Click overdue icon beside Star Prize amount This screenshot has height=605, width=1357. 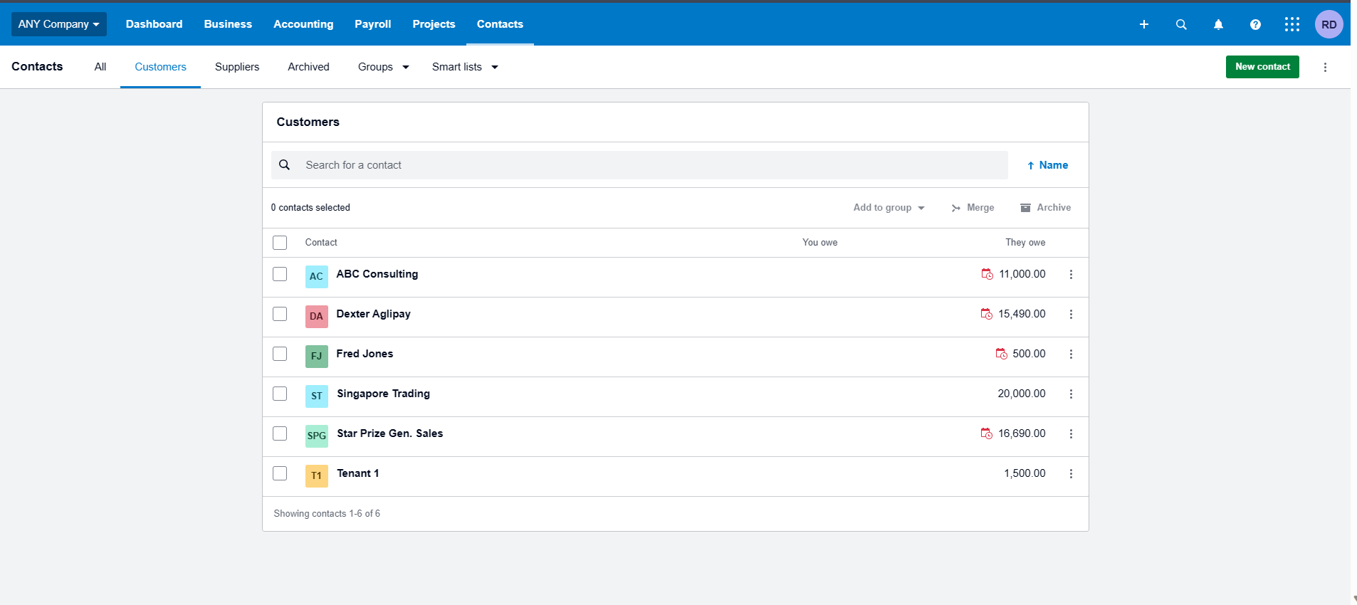point(987,433)
